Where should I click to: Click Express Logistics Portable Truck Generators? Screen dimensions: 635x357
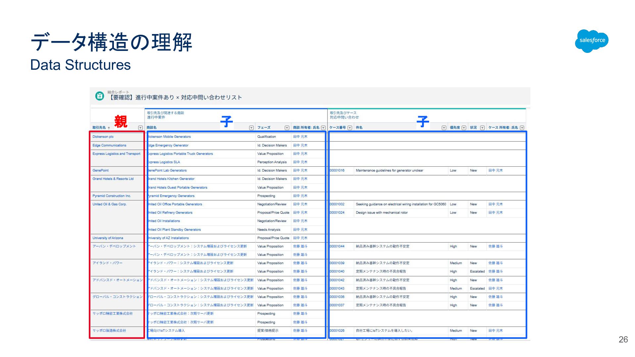pos(180,154)
